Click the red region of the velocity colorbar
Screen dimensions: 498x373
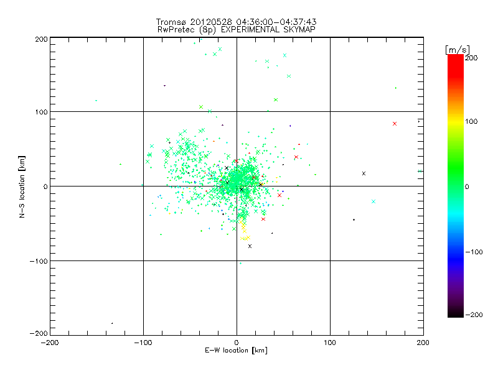tap(456, 65)
